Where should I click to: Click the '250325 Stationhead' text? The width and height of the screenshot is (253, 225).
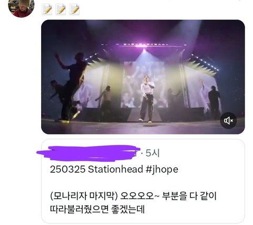point(96,169)
